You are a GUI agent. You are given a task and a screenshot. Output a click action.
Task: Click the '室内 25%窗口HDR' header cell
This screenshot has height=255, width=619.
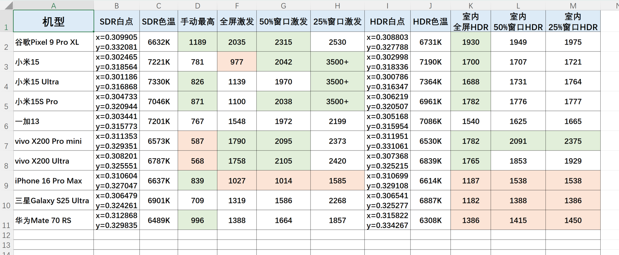point(573,21)
